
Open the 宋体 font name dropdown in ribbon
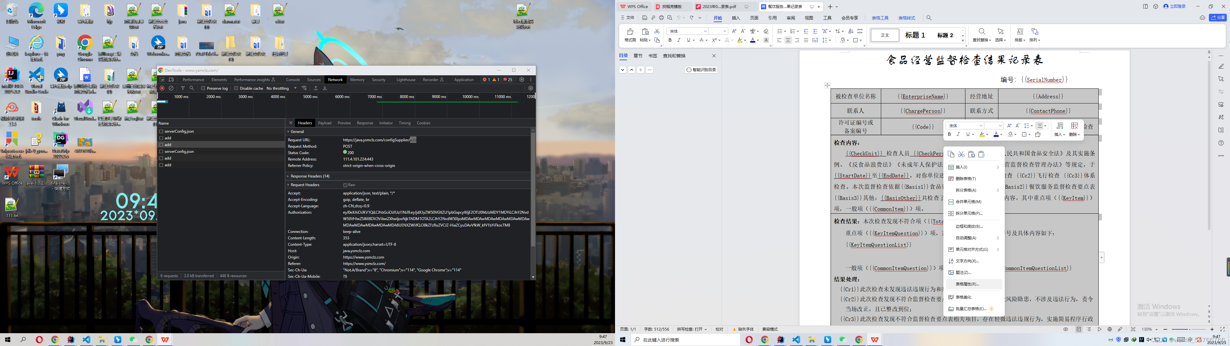[705, 31]
